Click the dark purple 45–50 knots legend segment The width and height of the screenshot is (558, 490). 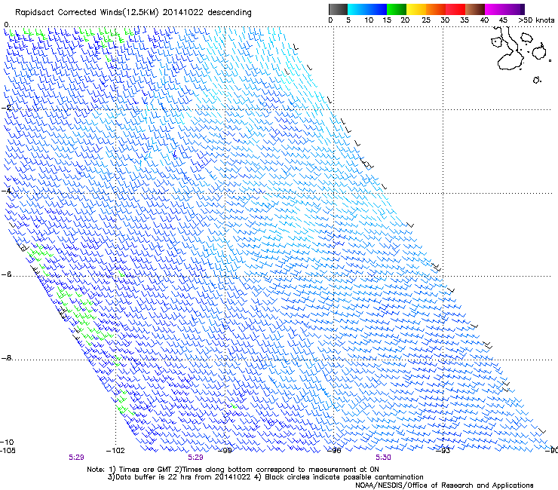(x=514, y=9)
